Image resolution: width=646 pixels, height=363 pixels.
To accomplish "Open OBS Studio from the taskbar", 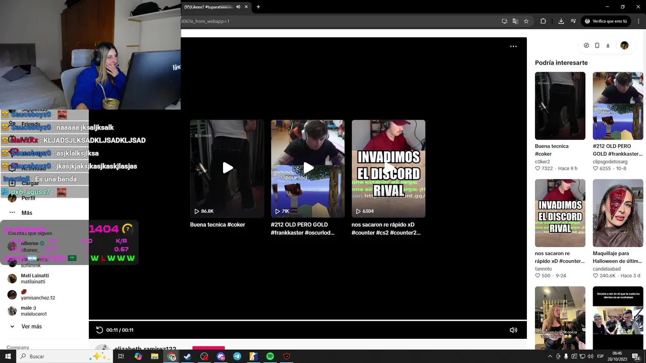I will point(204,356).
